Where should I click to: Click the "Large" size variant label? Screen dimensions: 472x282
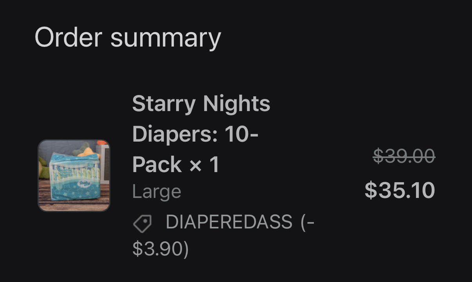click(157, 192)
